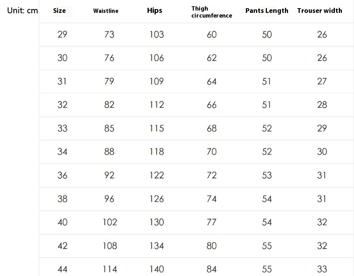This screenshot has width=354, height=276.
Task: Select hips value 122
Action: pos(157,175)
